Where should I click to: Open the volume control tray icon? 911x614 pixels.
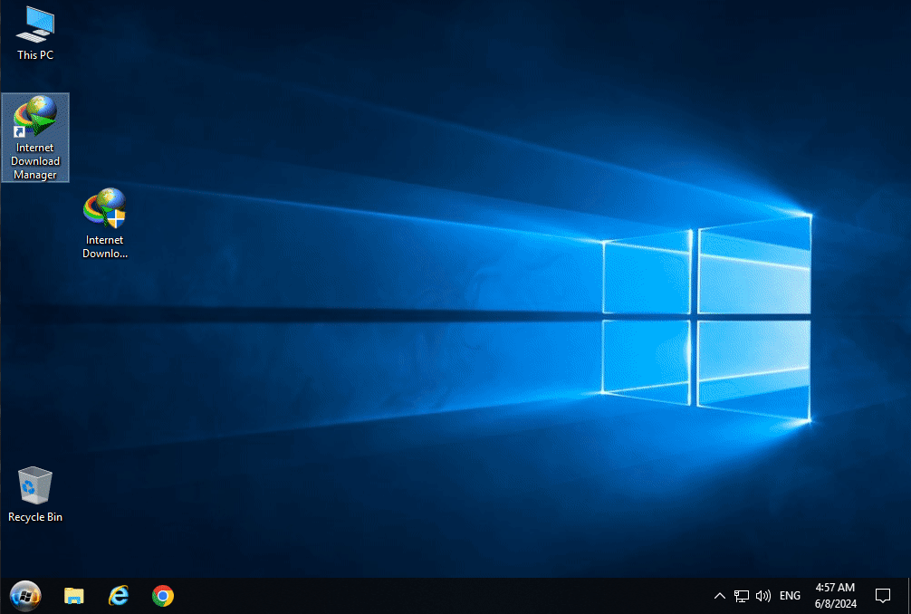click(762, 596)
